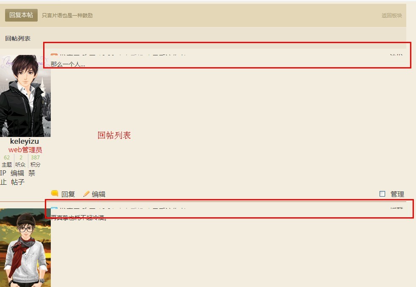Image resolution: width=416 pixels, height=287 pixels.
Task: Open the 帖子 link under keleyizu
Action: pos(18,182)
